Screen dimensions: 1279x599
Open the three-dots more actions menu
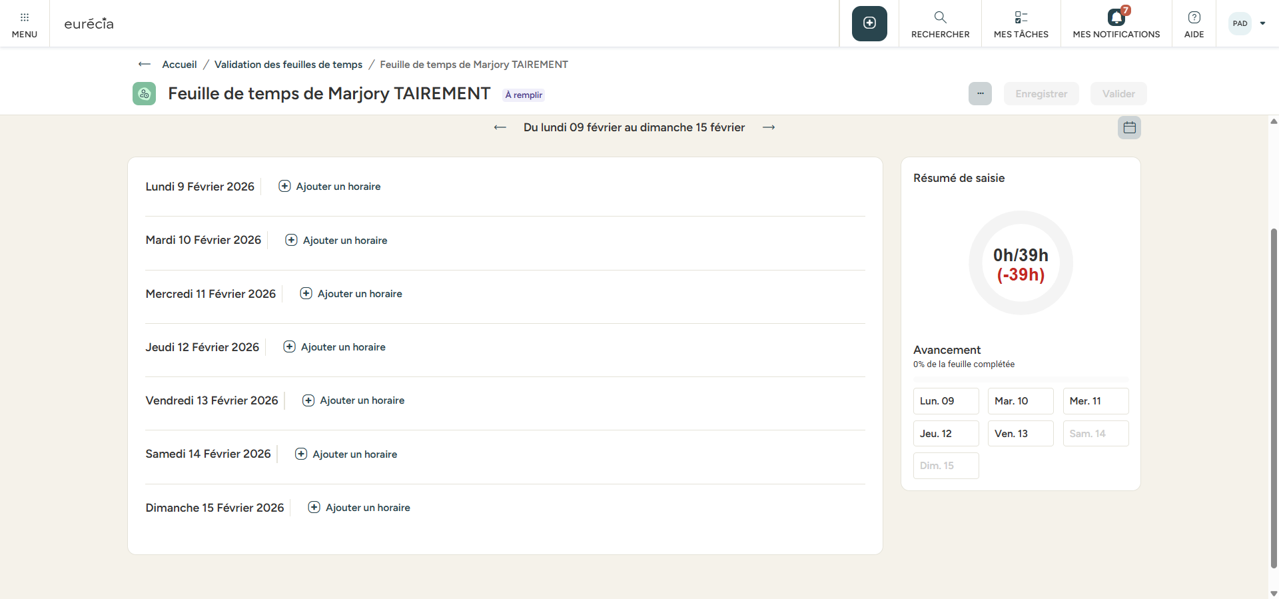pos(980,94)
